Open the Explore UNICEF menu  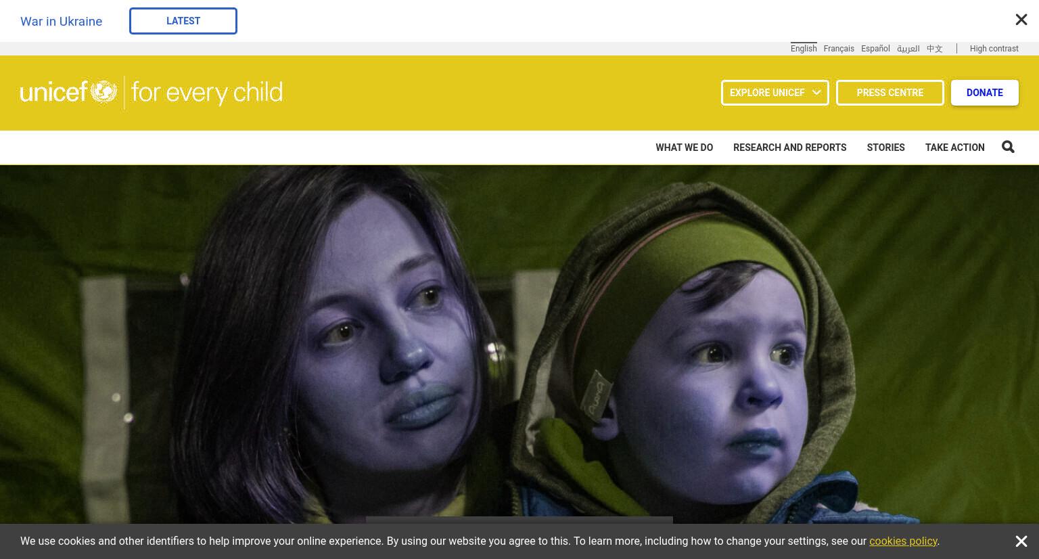[775, 93]
